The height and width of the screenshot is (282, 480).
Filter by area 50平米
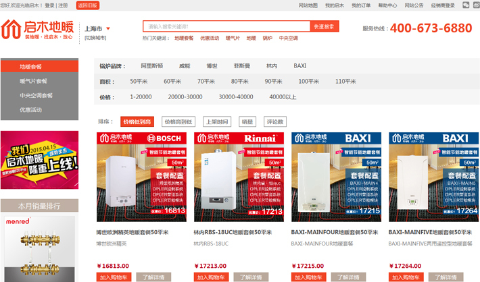(x=139, y=82)
